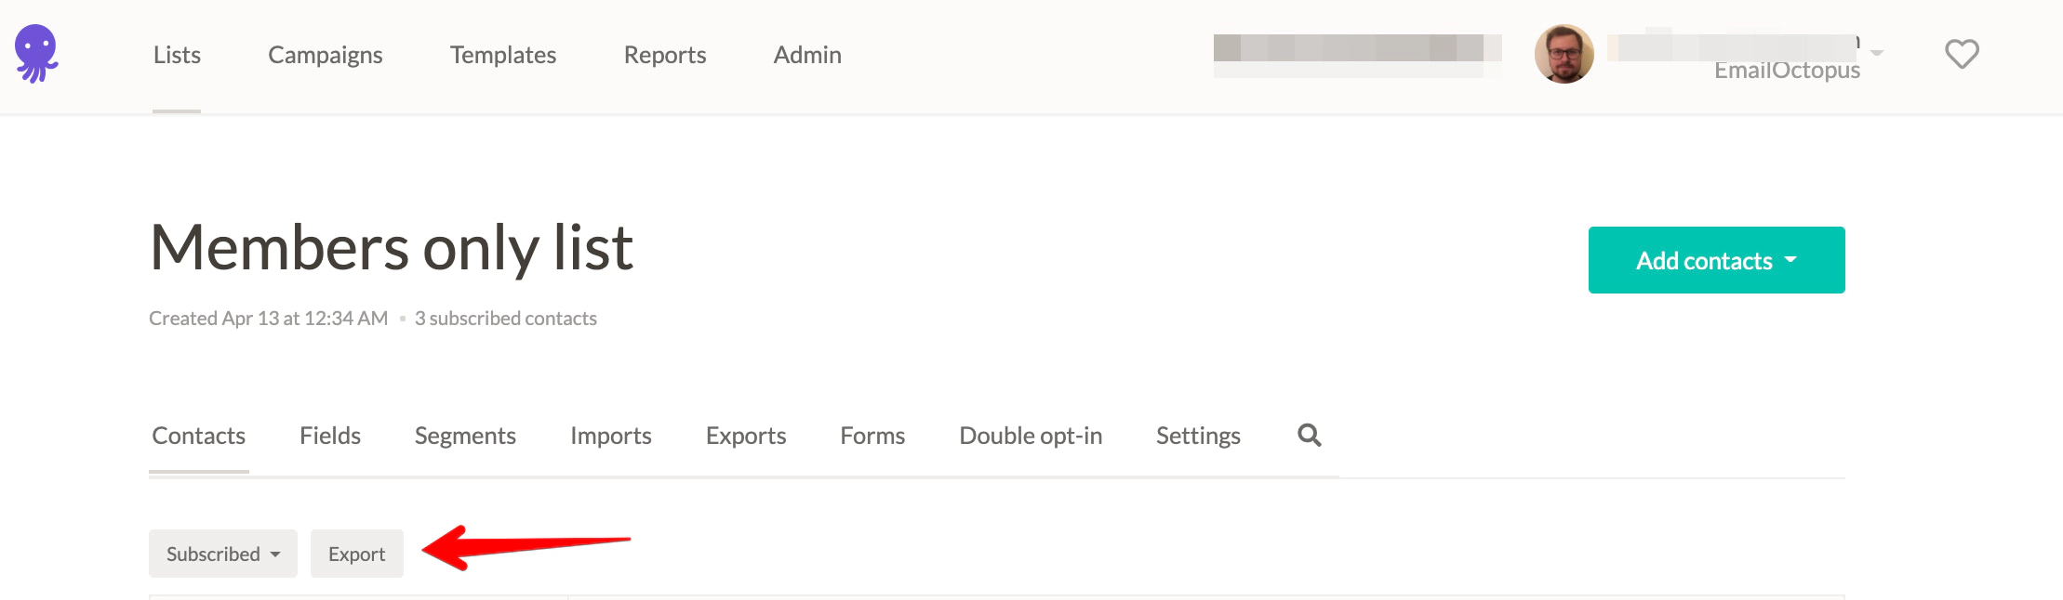Click the Export button
The height and width of the screenshot is (600, 2063).
(x=356, y=554)
